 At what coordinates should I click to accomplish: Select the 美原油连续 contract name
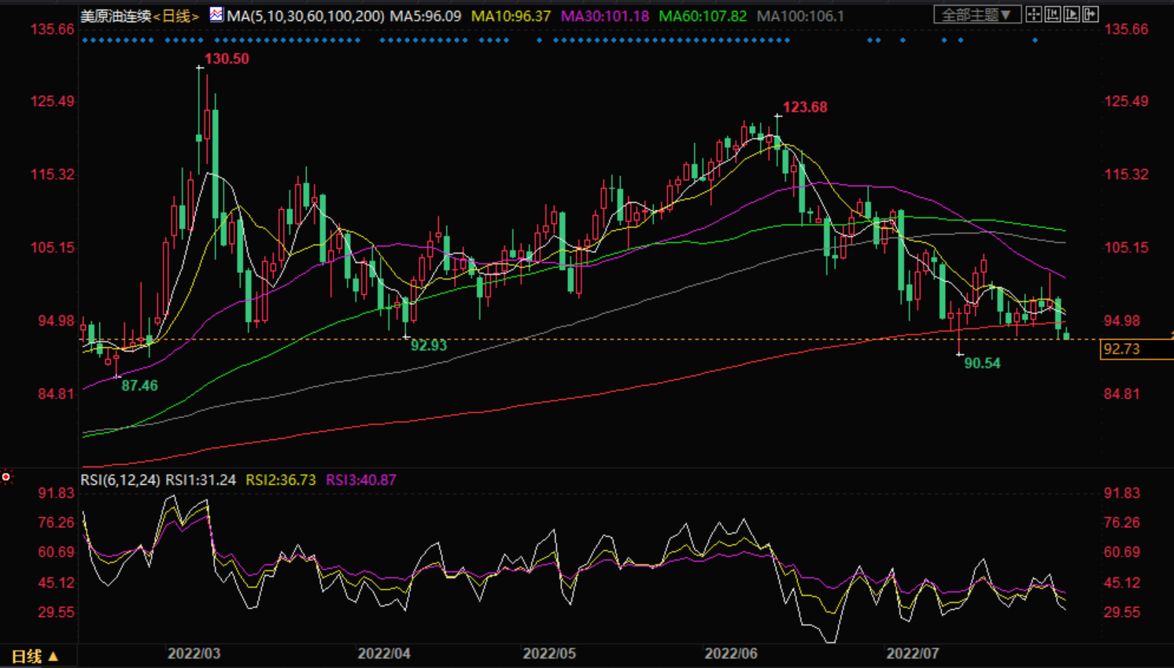[116, 16]
